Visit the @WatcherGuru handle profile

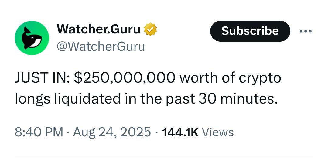(101, 47)
